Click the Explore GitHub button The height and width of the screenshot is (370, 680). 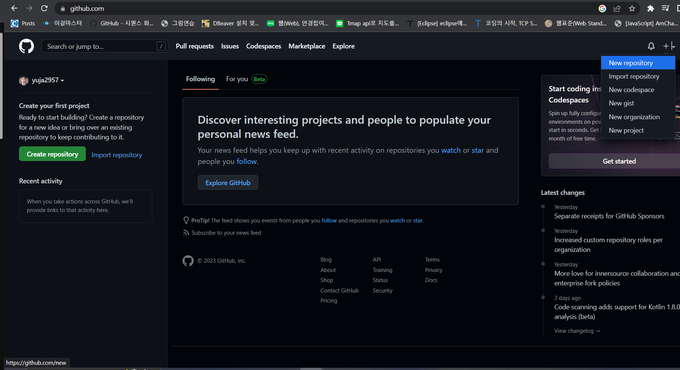coord(228,183)
